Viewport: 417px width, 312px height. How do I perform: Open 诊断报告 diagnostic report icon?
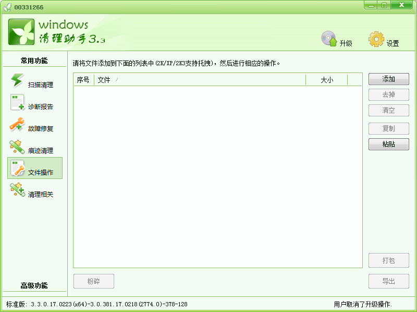[17, 102]
